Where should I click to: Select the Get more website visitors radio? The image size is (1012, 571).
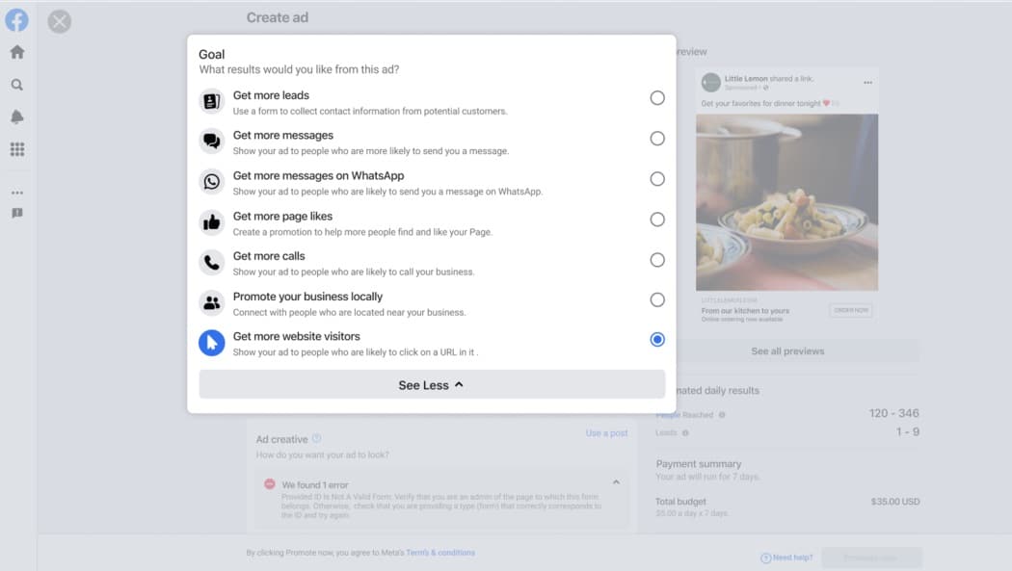click(x=657, y=340)
